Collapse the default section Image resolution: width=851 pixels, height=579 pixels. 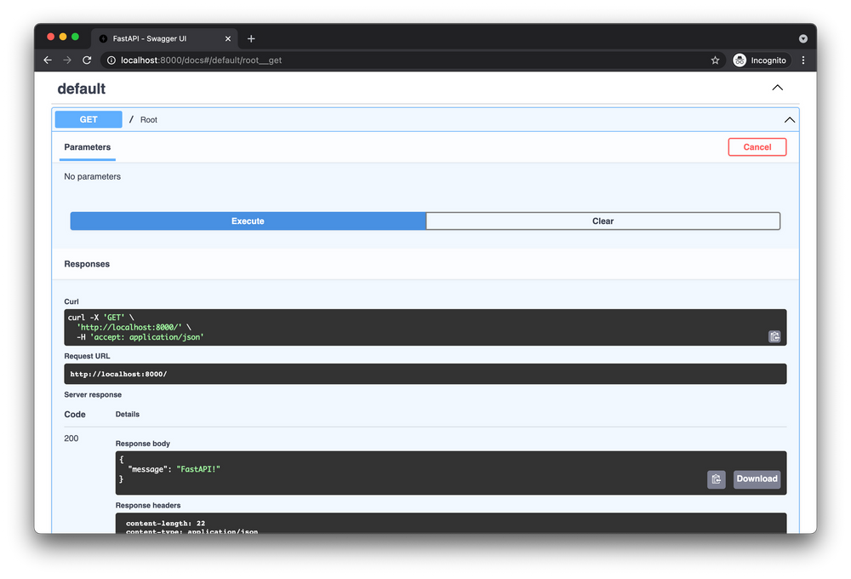(777, 88)
